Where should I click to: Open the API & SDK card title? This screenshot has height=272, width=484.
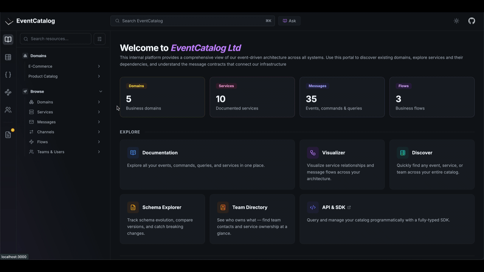[x=334, y=207]
